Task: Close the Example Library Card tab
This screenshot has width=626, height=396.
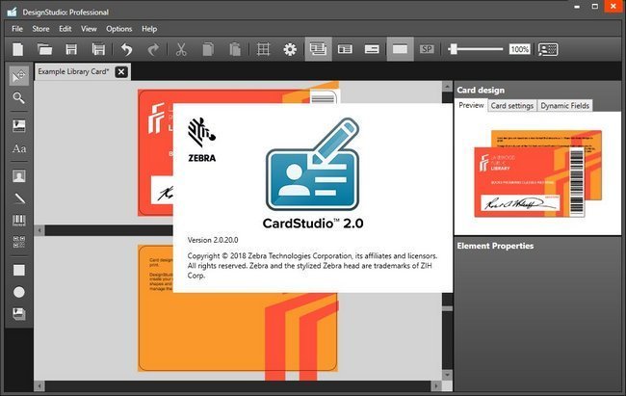Action: click(x=121, y=72)
